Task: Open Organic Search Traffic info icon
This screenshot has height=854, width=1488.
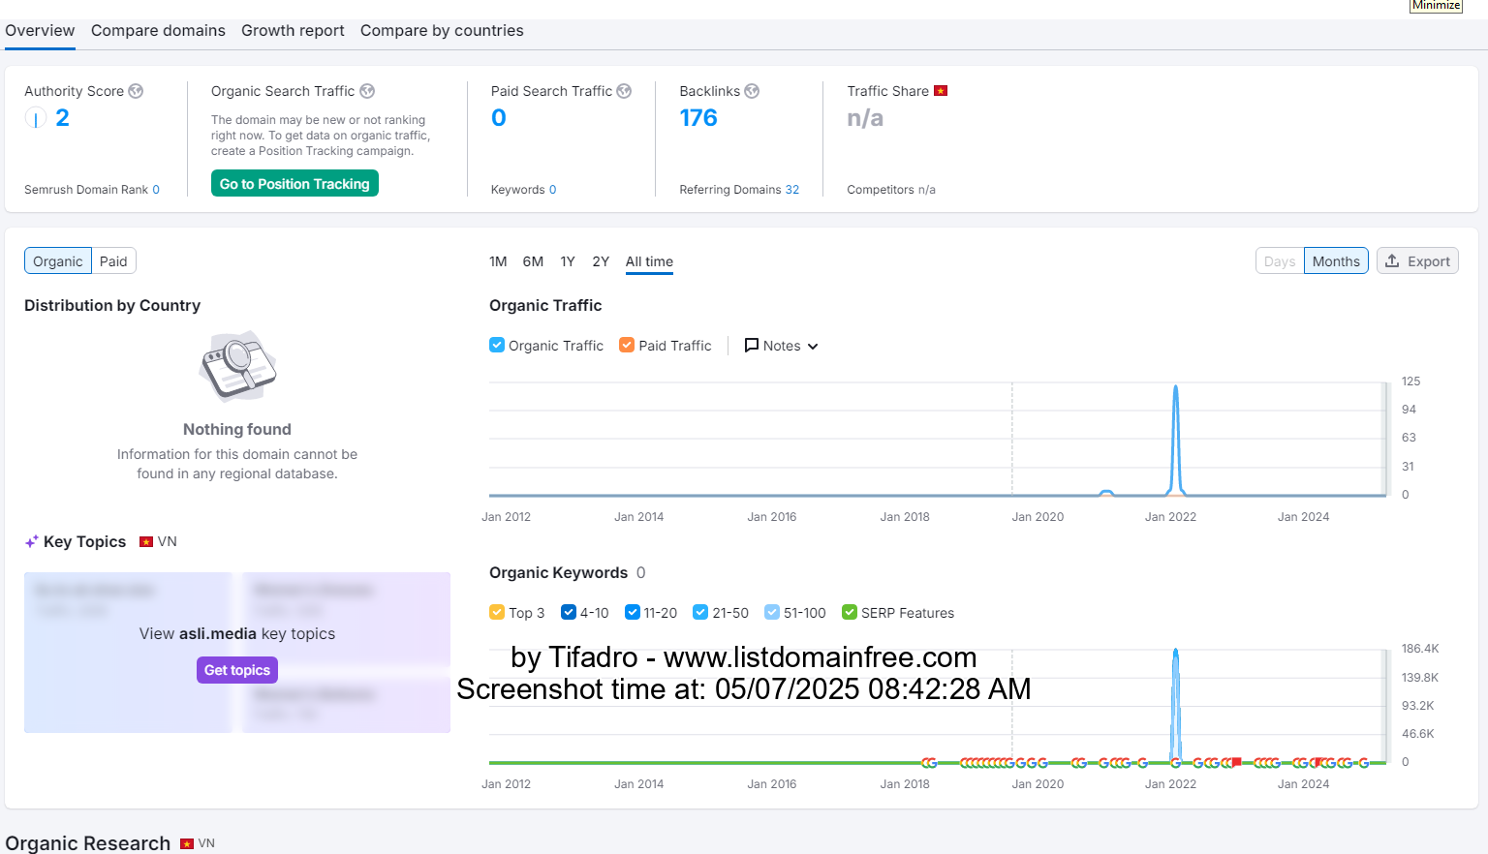Action: tap(367, 91)
